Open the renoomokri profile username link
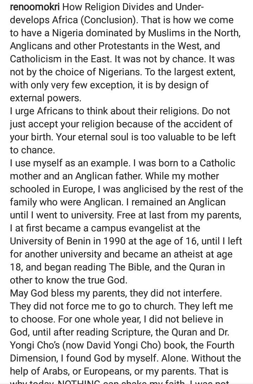The height and width of the screenshot is (384, 253). coord(35,7)
